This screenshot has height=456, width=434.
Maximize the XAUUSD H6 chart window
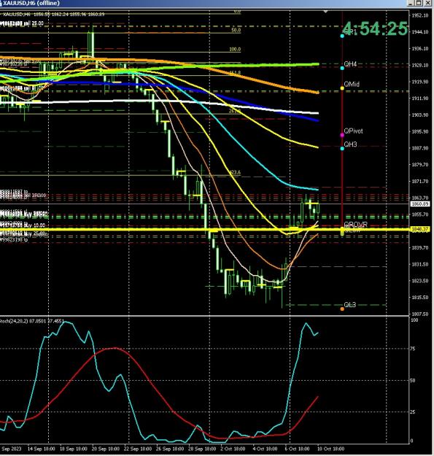coord(419,3)
